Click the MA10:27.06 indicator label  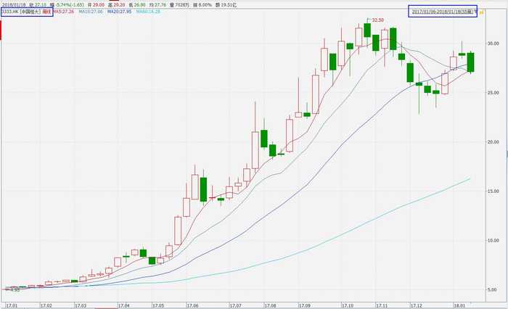(x=91, y=12)
